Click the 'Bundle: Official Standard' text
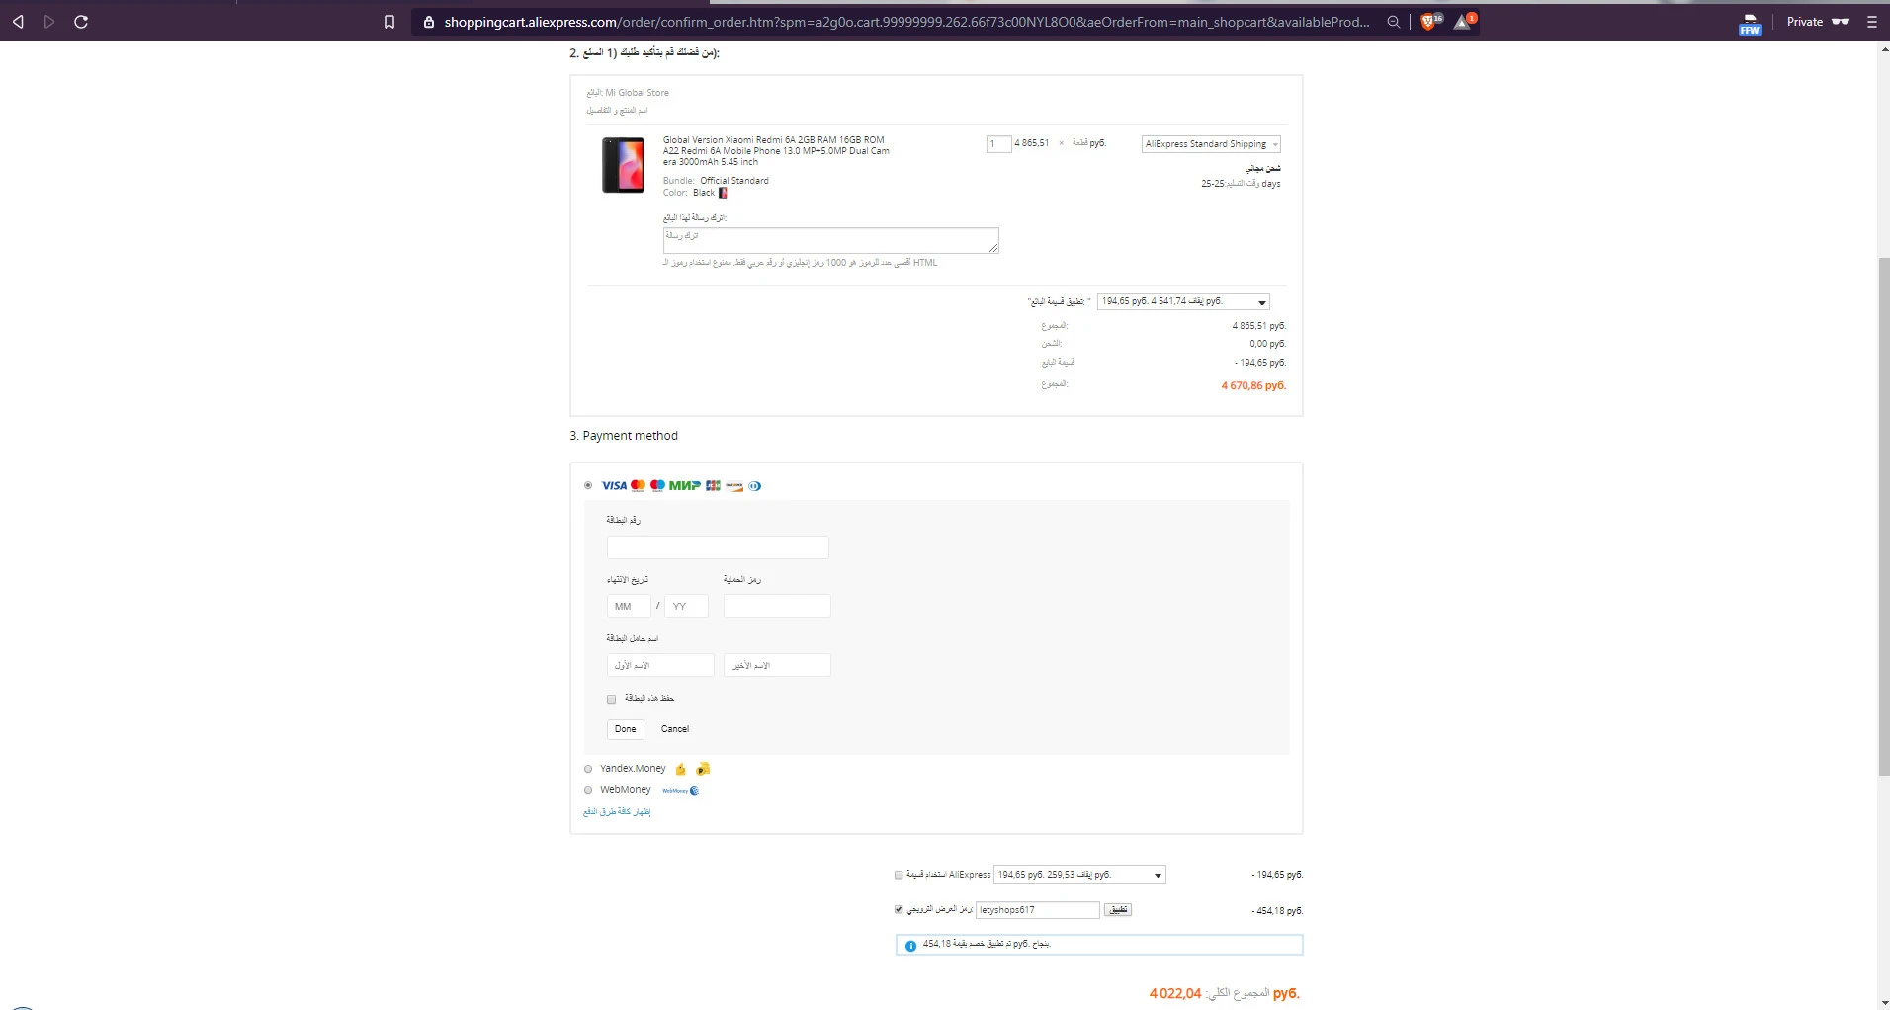The image size is (1890, 1010). (716, 181)
